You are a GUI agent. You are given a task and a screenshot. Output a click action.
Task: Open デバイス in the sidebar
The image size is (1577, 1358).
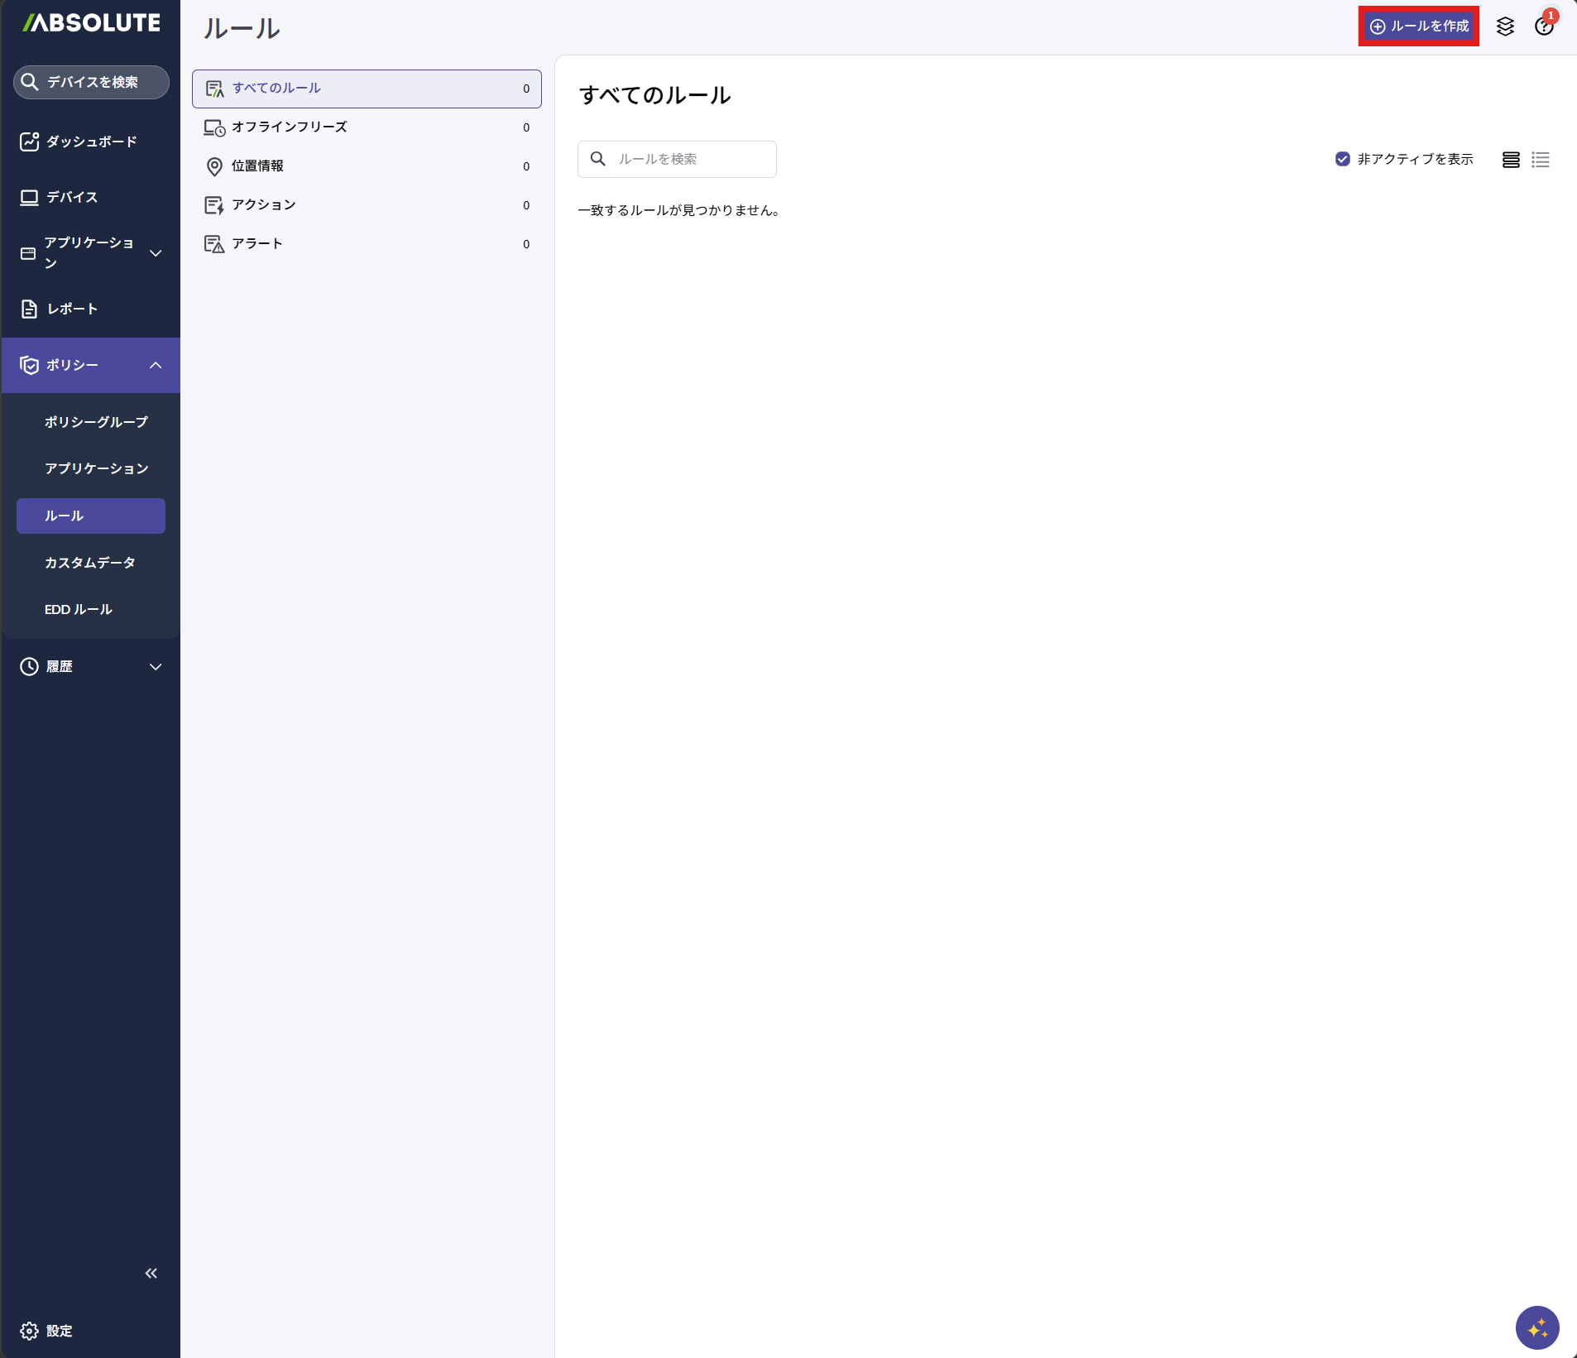click(91, 197)
